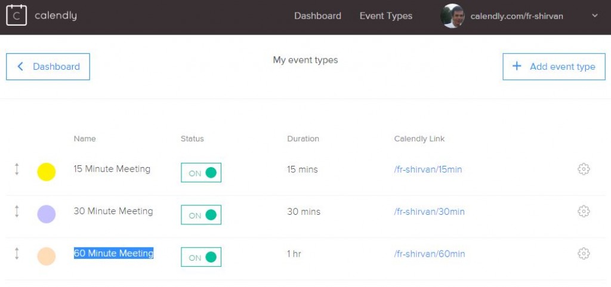Click the 15 mins duration value
Image resolution: width=611 pixels, height=287 pixels.
pos(303,169)
